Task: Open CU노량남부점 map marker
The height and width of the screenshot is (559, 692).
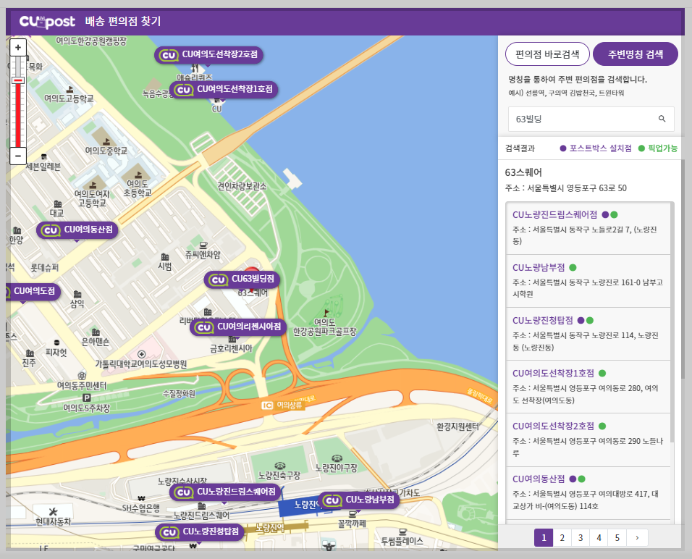Action: [358, 500]
